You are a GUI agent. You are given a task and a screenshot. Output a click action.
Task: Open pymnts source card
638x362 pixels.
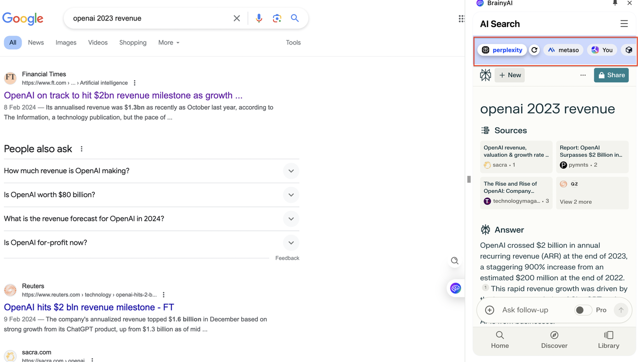pyautogui.click(x=592, y=157)
